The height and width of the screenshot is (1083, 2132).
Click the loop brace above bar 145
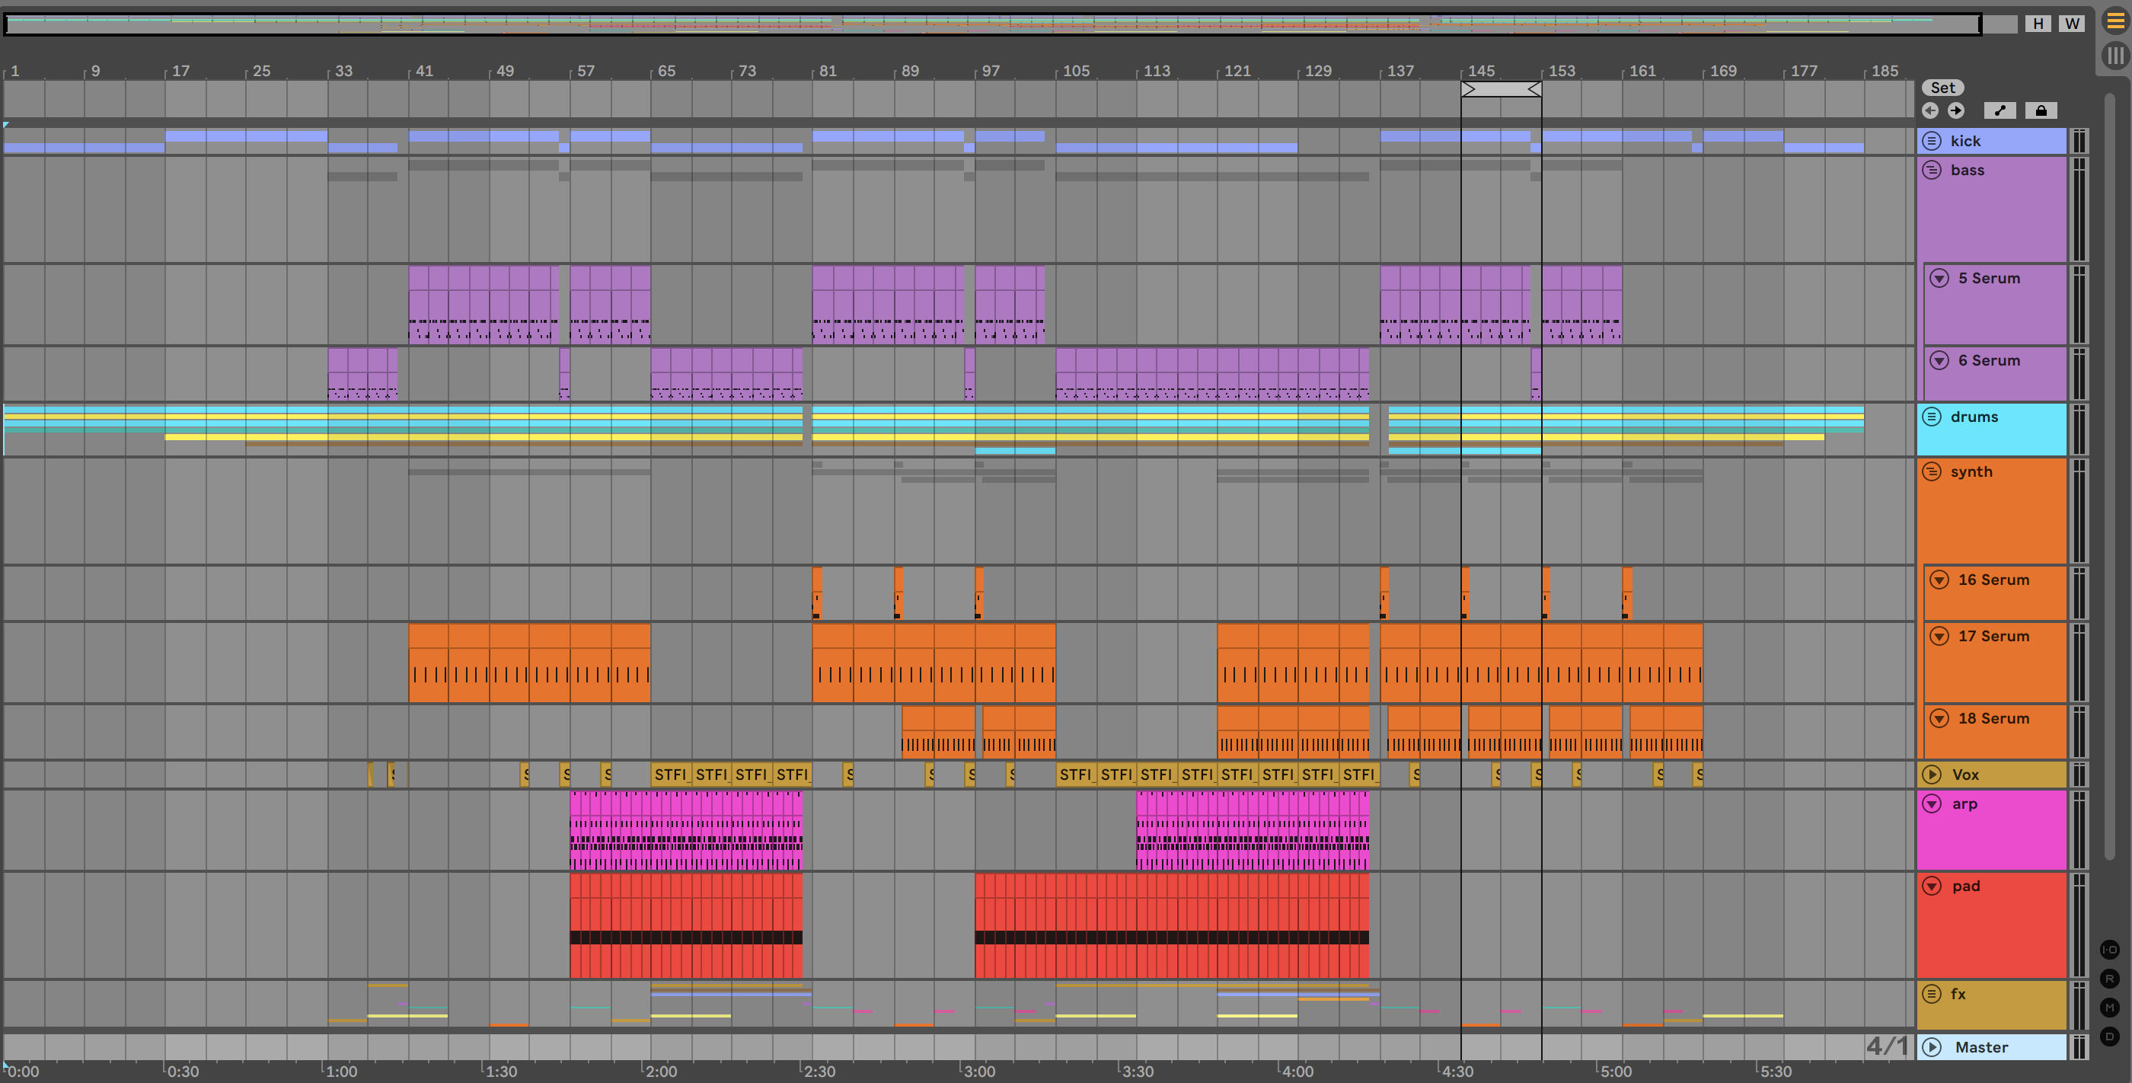(x=1501, y=89)
